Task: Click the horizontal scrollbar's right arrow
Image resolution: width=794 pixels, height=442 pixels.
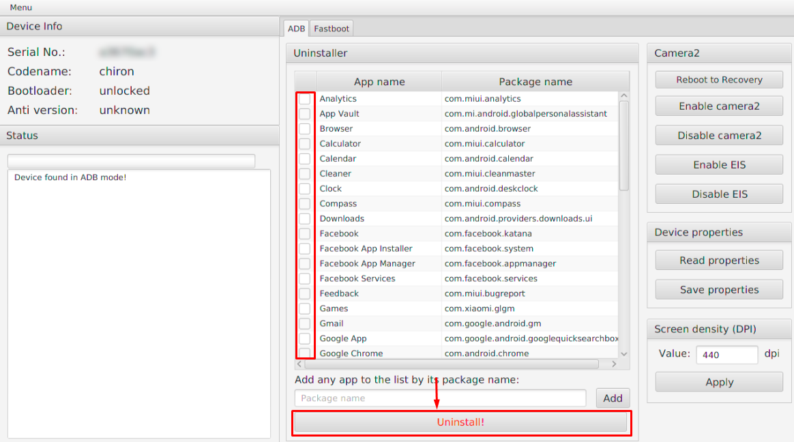Action: pyautogui.click(x=613, y=364)
